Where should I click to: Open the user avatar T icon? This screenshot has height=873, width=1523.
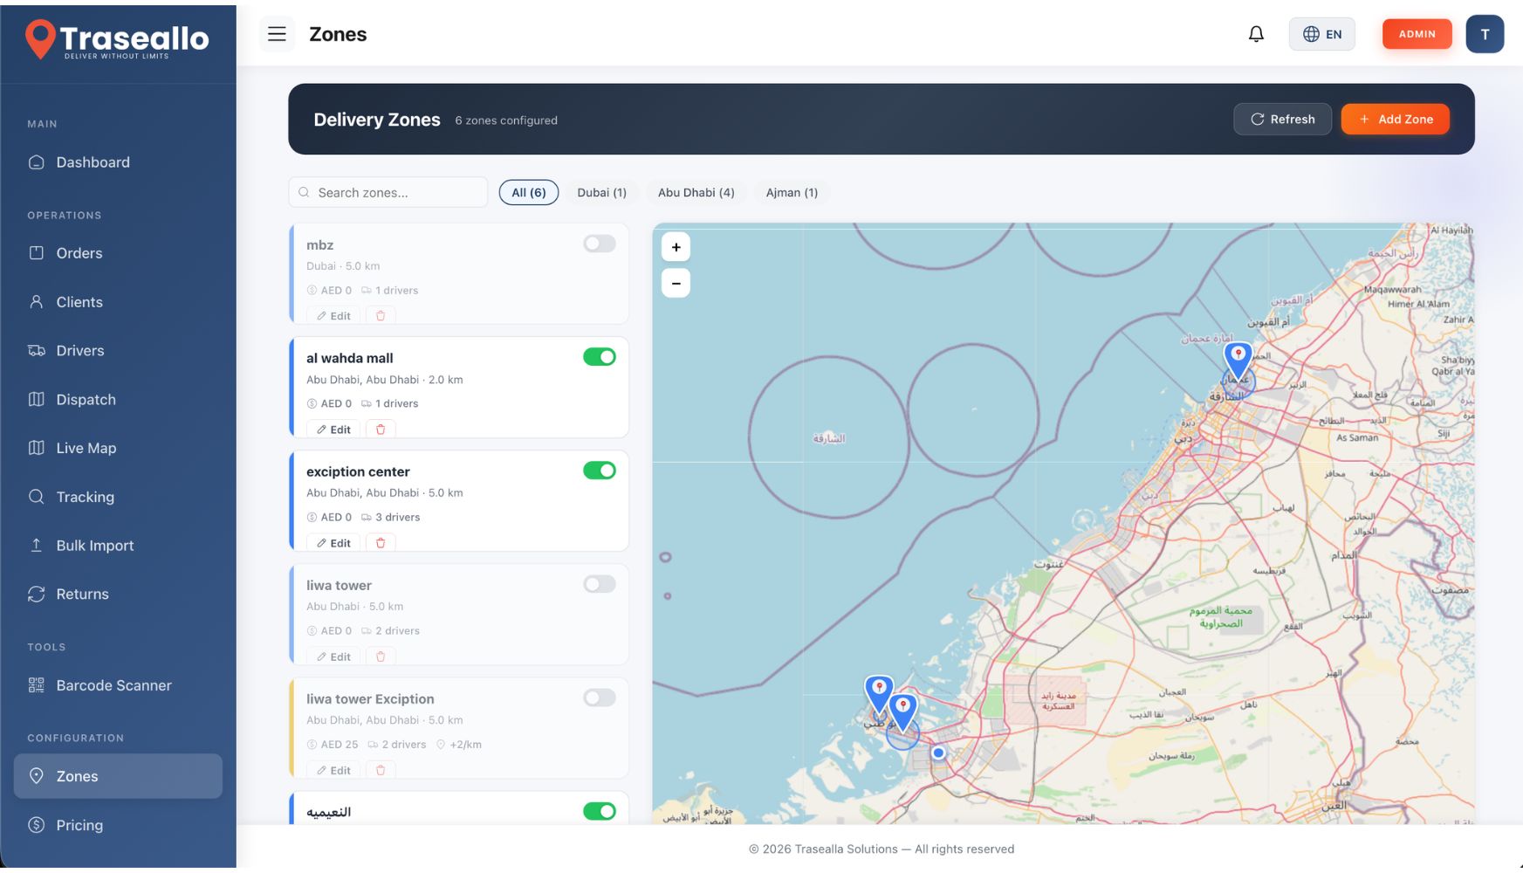coord(1484,34)
